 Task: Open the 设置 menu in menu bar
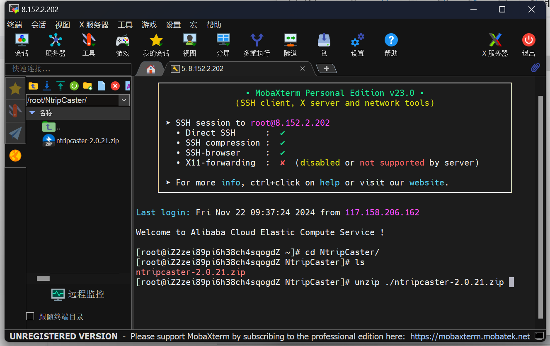tap(173, 25)
